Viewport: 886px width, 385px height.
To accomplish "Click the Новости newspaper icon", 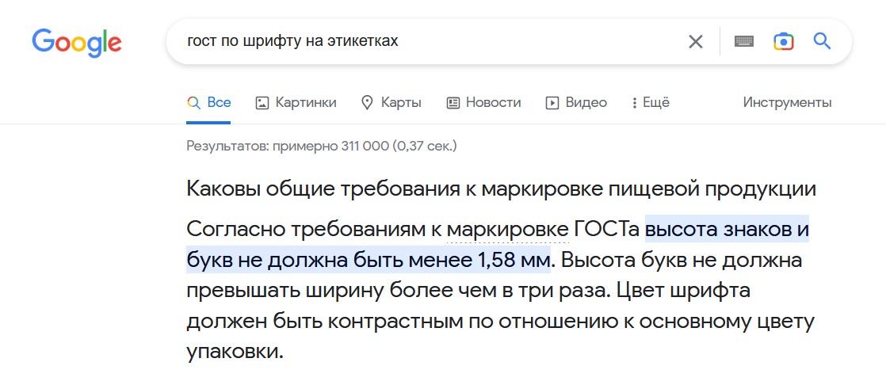I will click(x=453, y=103).
